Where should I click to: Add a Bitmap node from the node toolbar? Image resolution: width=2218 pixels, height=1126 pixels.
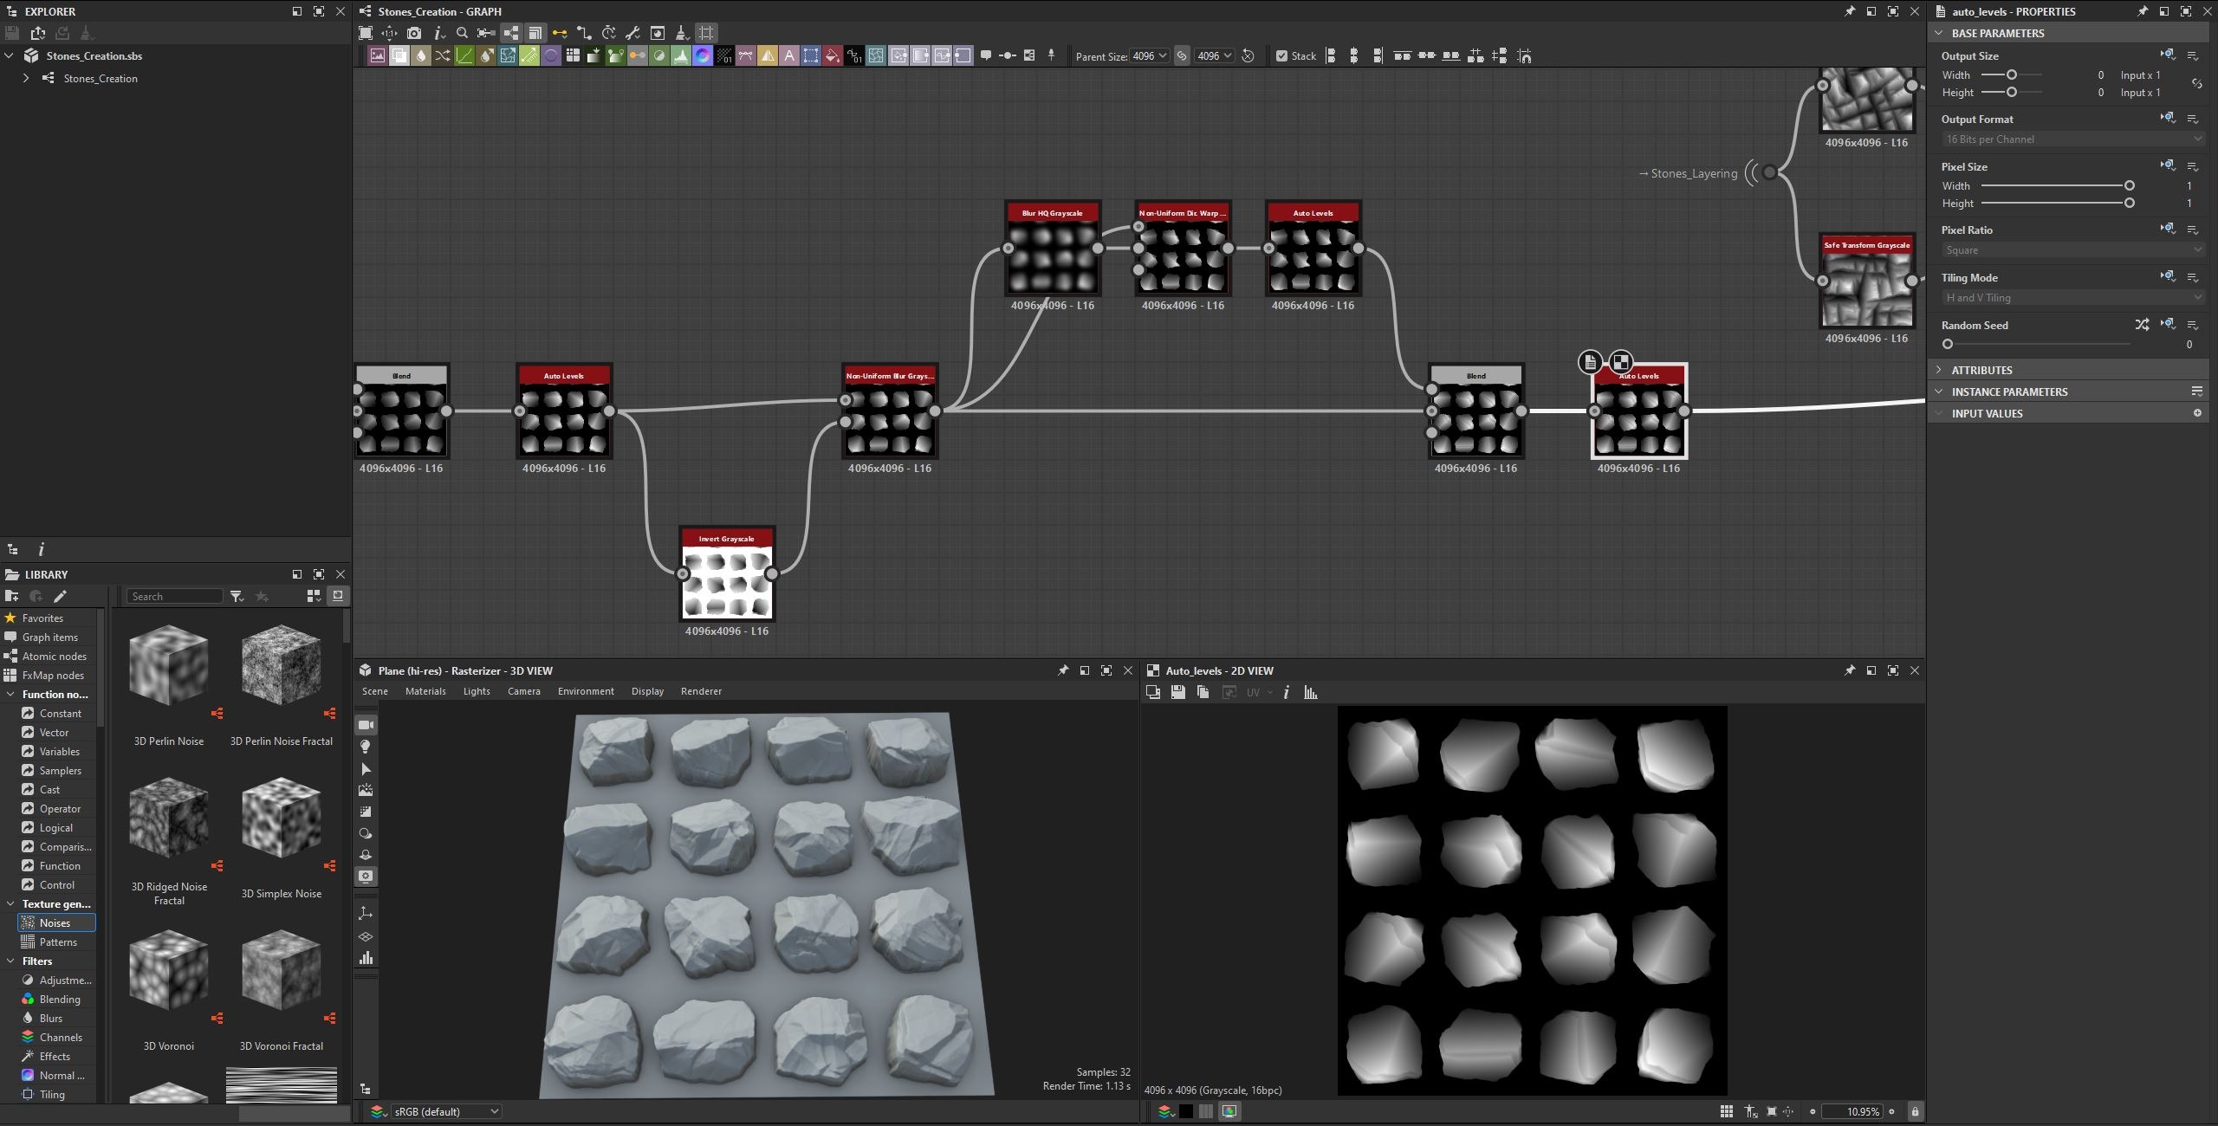[378, 56]
